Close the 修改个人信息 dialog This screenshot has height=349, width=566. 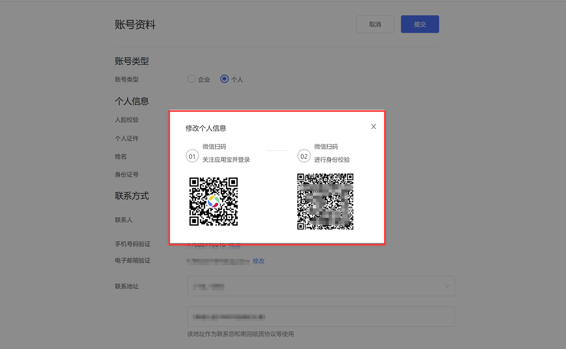373,126
